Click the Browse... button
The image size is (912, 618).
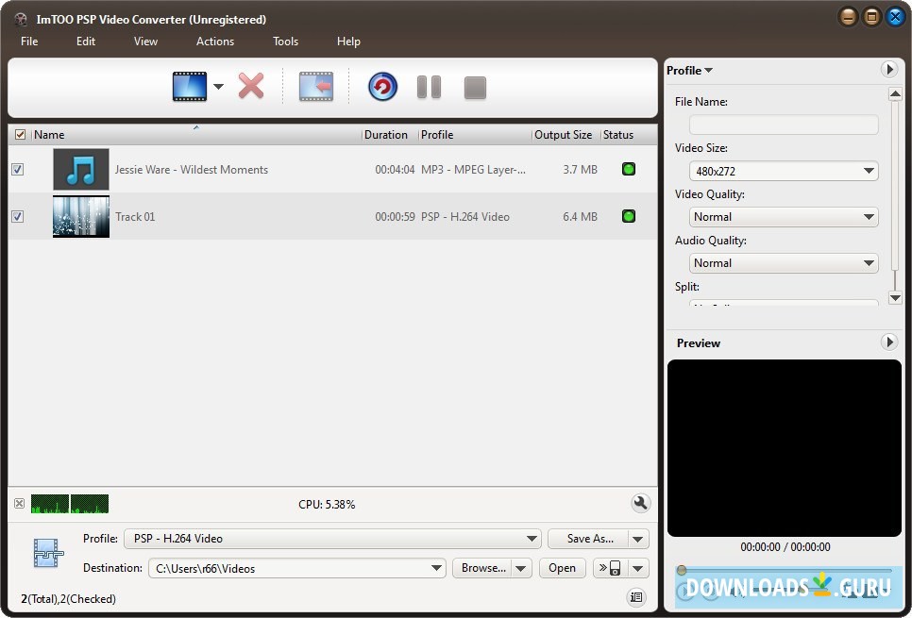[x=482, y=568]
